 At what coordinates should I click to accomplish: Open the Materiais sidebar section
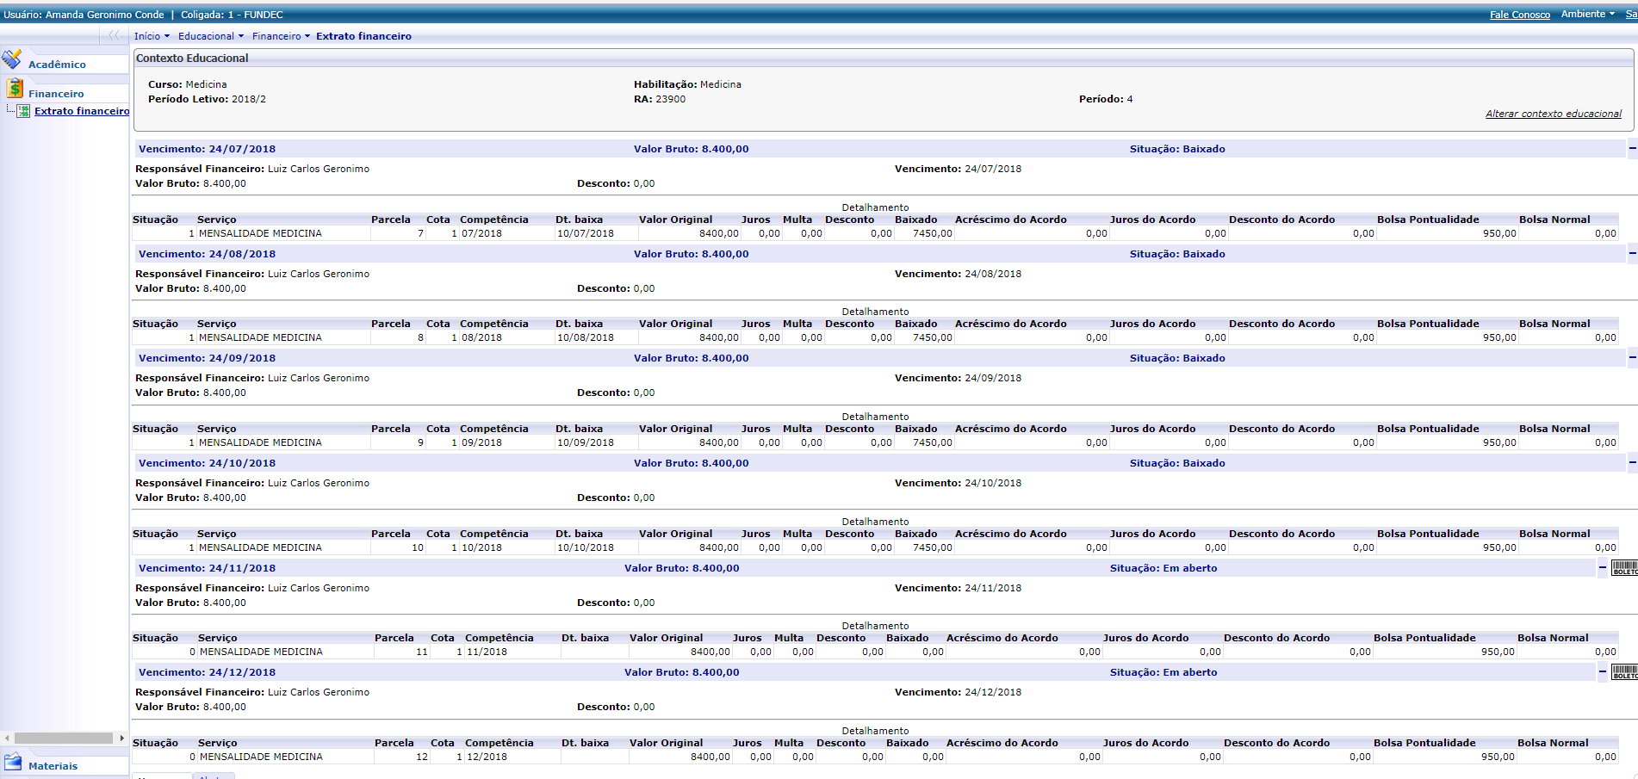coord(53,766)
